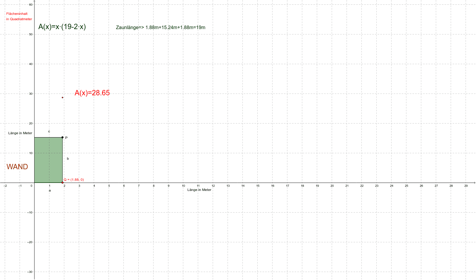
Task: Select draggable point Q on the x-axis
Action: (62, 183)
